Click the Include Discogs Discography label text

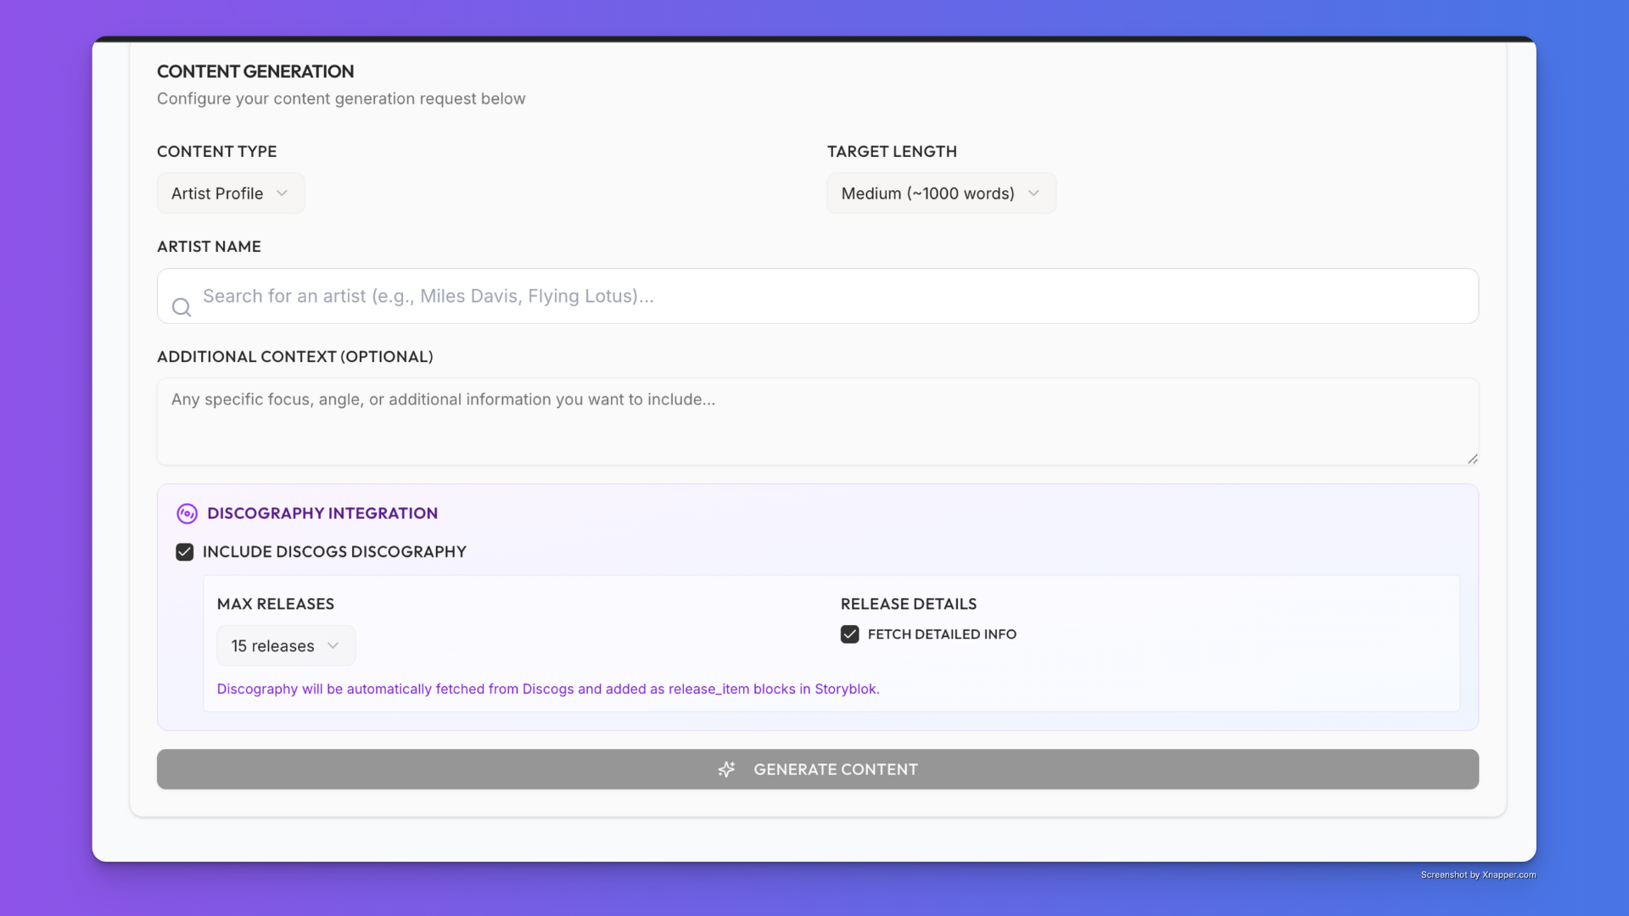pos(334,552)
